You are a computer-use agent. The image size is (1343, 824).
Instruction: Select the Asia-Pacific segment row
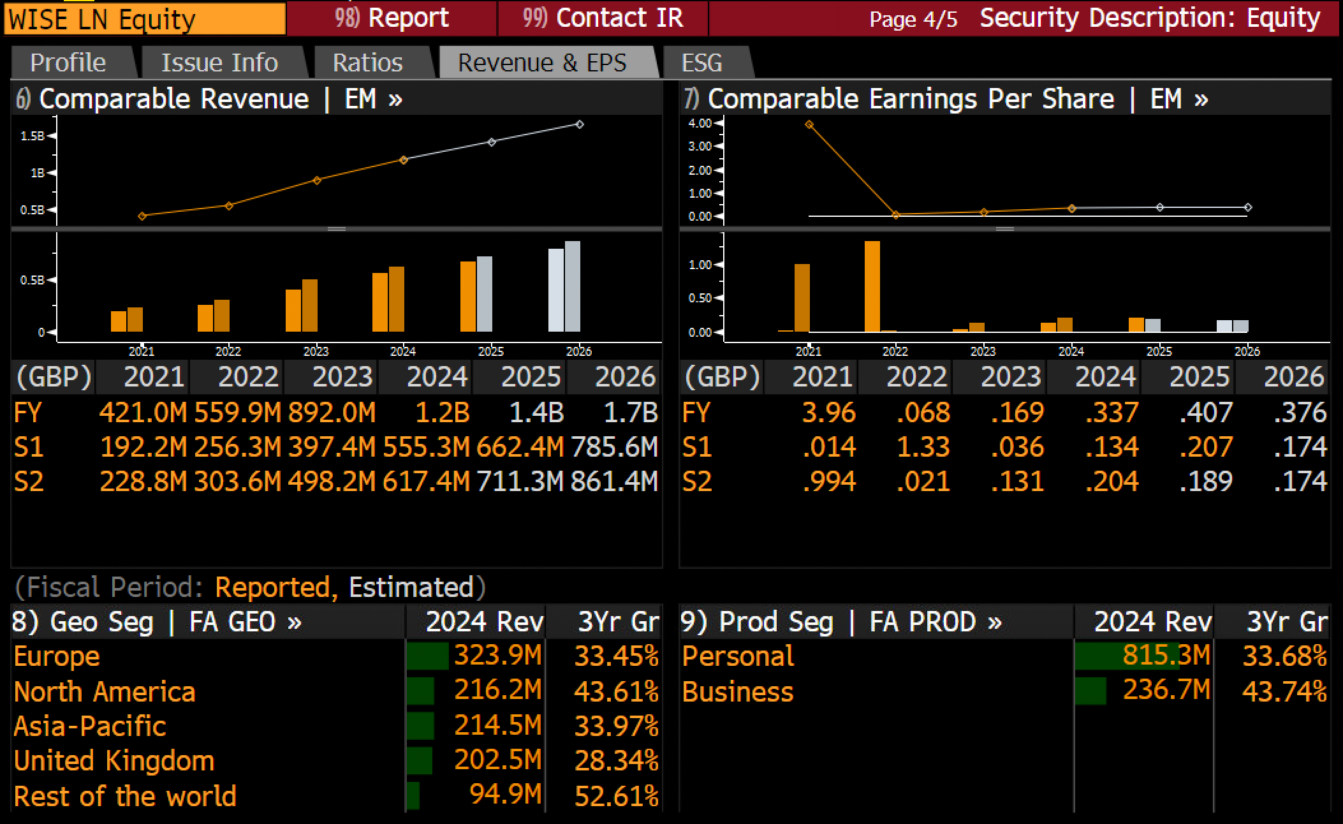336,726
